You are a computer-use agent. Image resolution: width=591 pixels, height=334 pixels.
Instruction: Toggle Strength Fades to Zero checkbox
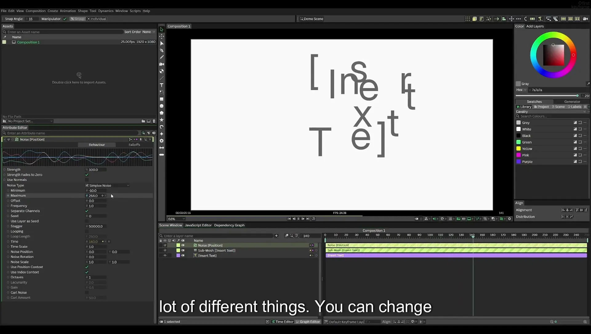(x=87, y=175)
